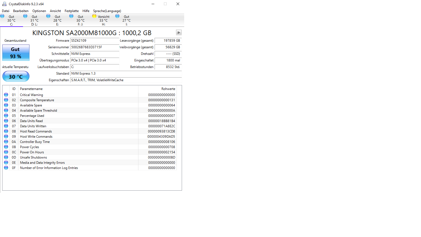Select the Composite Temperature parameter name
Image resolution: width=421 pixels, height=237 pixels.
37,100
